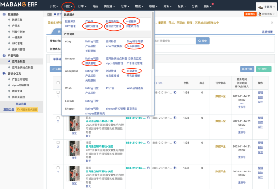Tick the select-all checkbox in table header
The height and width of the screenshot is (189, 278).
coord(58,83)
